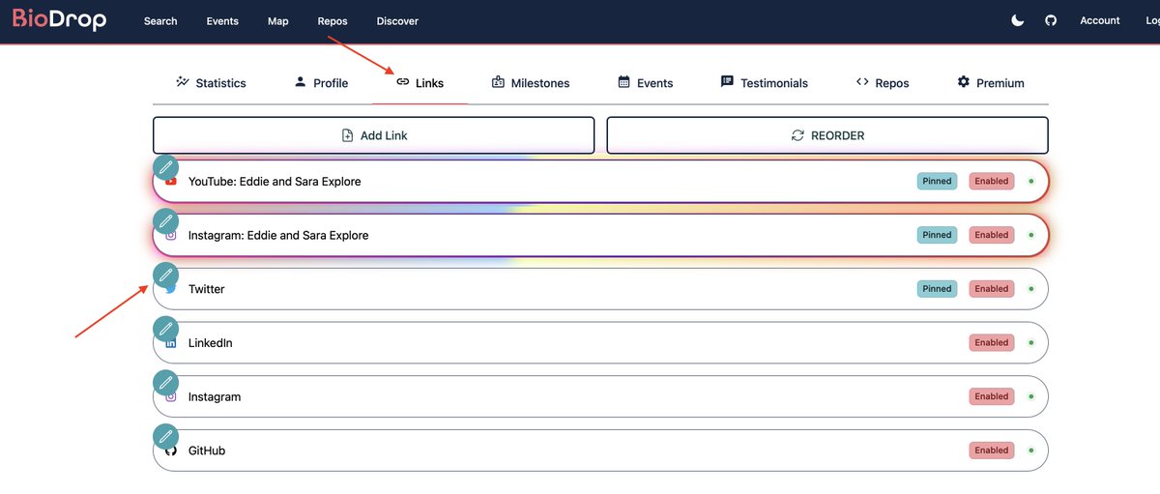1160x494 pixels.
Task: Switch to the Statistics tab
Action: tap(211, 83)
